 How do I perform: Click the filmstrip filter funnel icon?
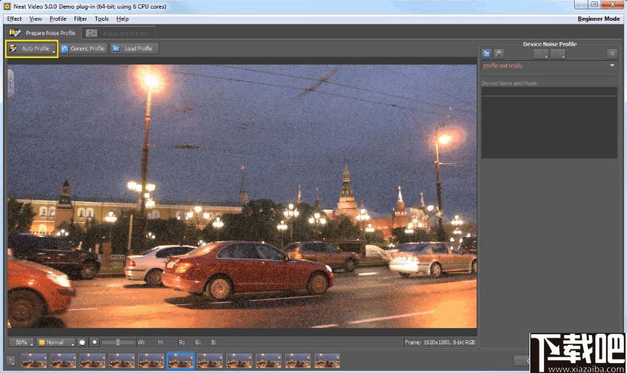11,361
